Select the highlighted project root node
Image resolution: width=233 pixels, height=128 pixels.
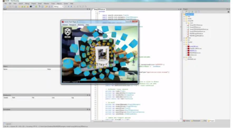[x=190, y=14]
